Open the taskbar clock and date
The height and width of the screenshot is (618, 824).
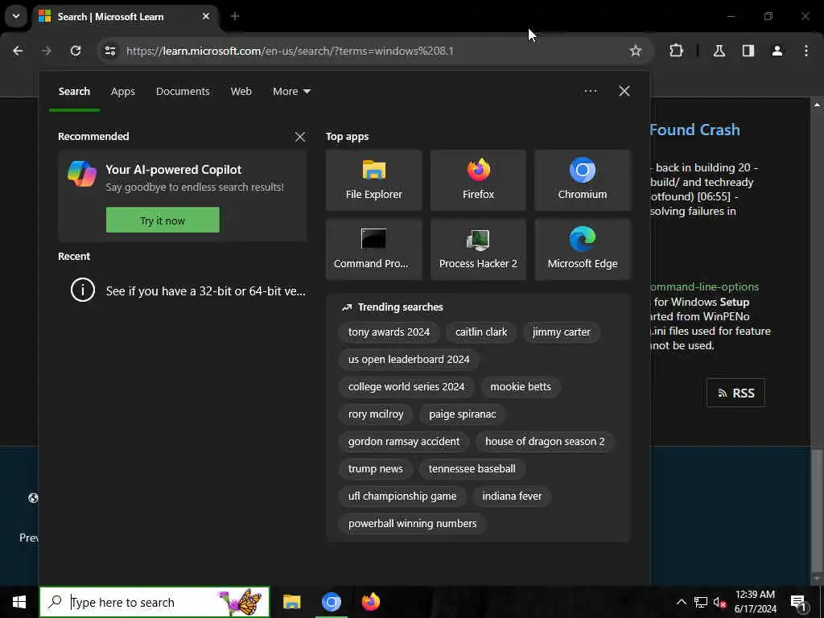(755, 602)
